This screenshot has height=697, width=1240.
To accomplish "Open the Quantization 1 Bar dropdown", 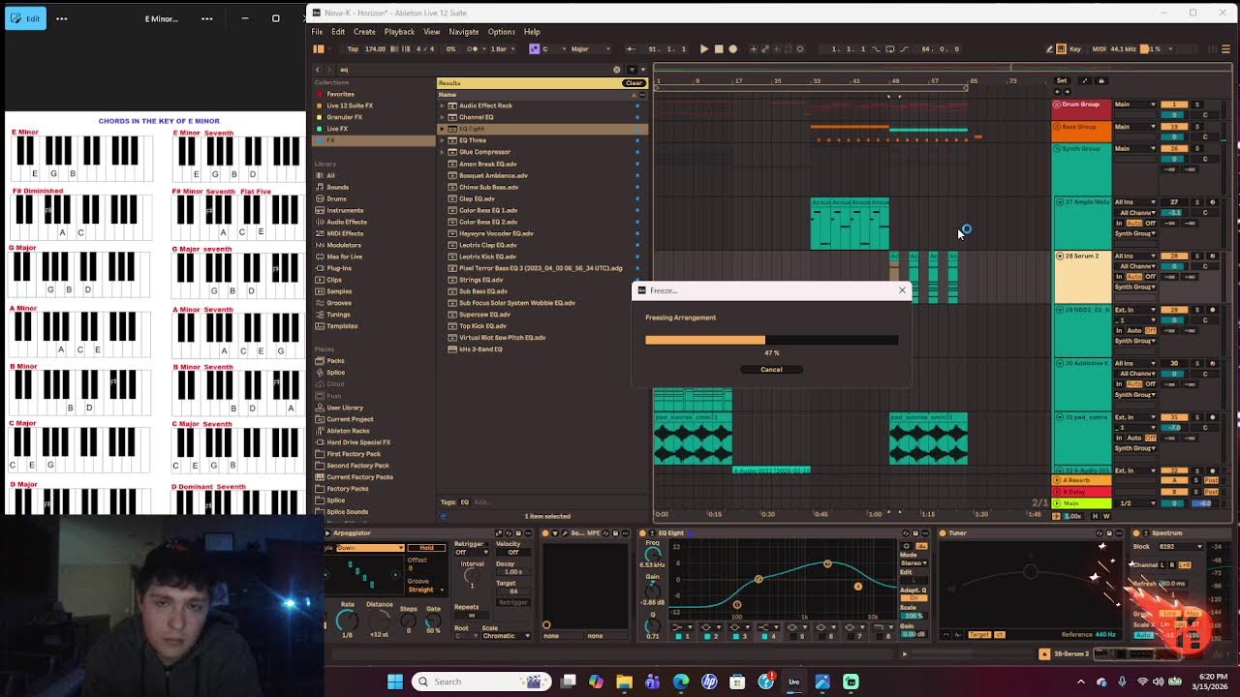I will click(500, 48).
